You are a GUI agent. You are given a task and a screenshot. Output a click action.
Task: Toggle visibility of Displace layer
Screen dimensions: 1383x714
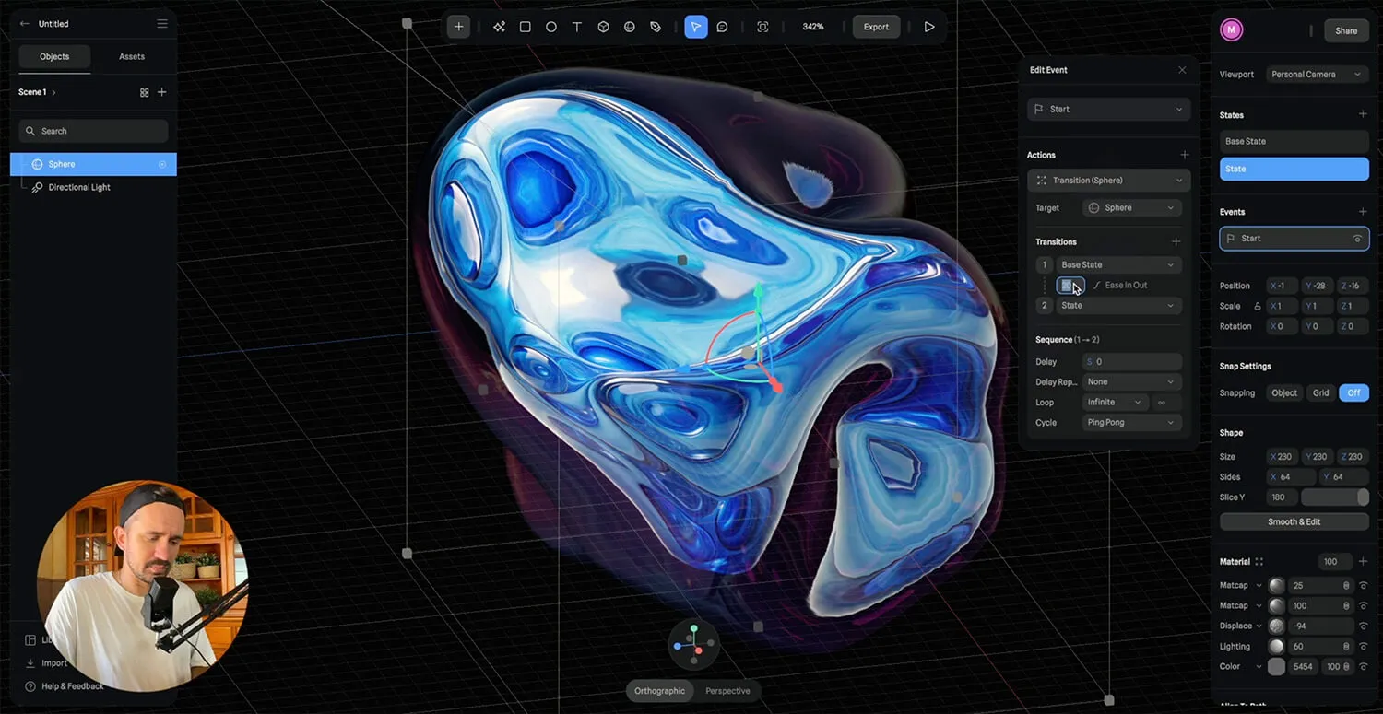tap(1363, 626)
